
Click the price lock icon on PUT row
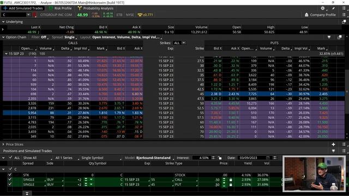point(231,185)
